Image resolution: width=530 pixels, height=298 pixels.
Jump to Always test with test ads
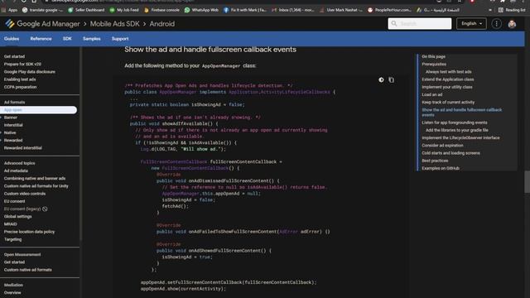[448, 72]
